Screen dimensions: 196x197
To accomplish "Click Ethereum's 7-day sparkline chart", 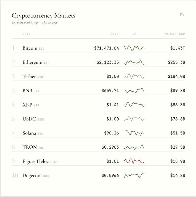I will pos(134,62).
